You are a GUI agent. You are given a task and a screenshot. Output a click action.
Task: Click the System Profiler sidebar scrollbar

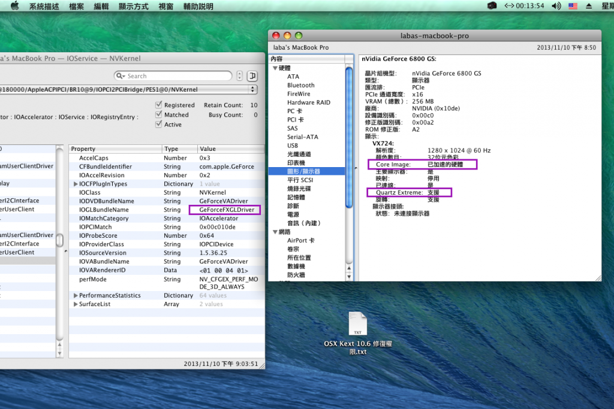(x=349, y=137)
